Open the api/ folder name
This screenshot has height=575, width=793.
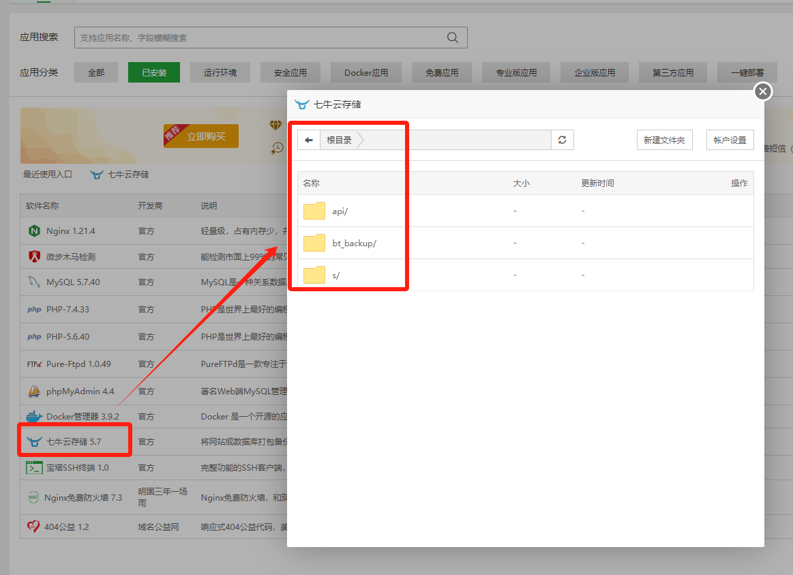click(x=340, y=211)
